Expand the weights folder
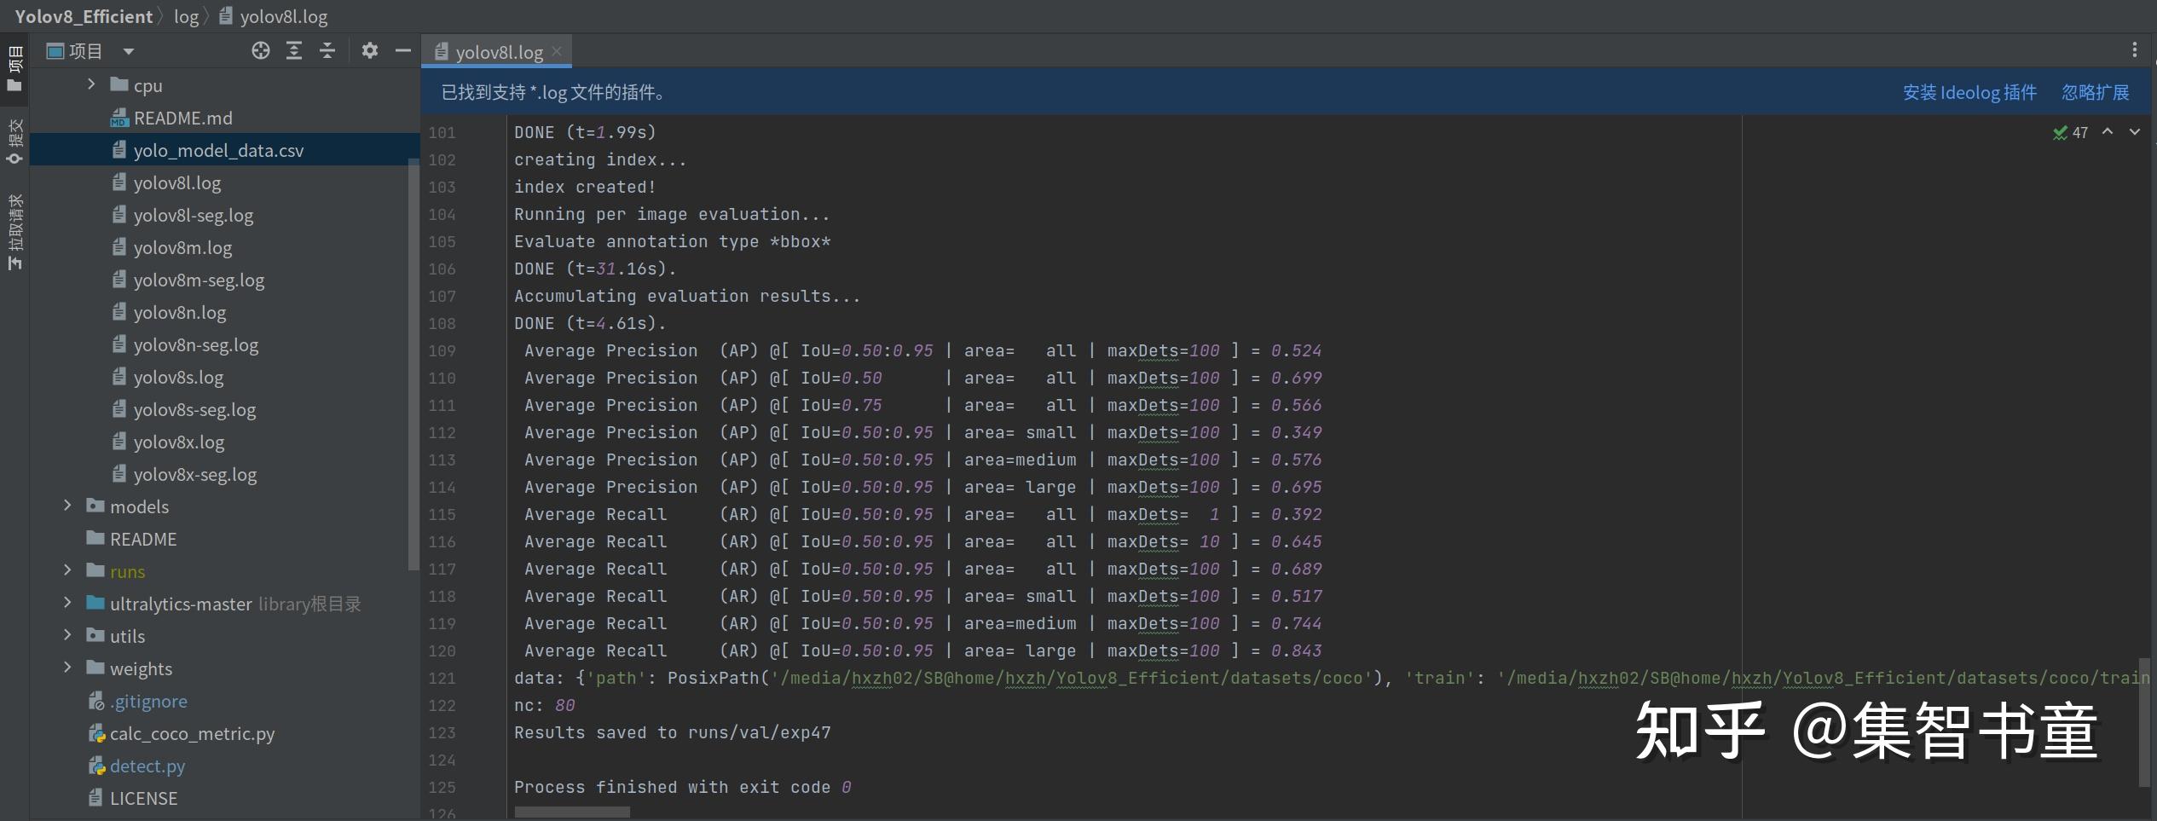This screenshot has width=2157, height=821. pos(67,668)
